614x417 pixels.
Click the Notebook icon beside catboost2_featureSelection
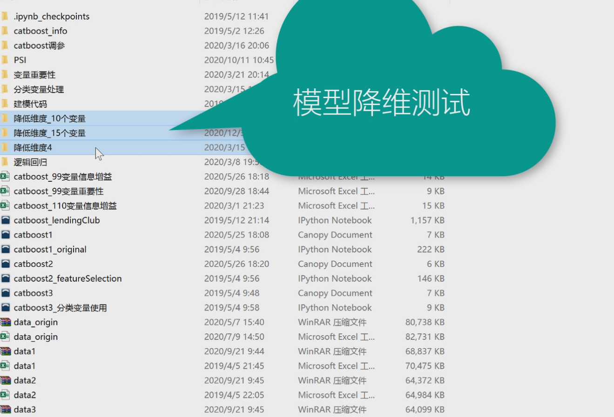[7, 278]
